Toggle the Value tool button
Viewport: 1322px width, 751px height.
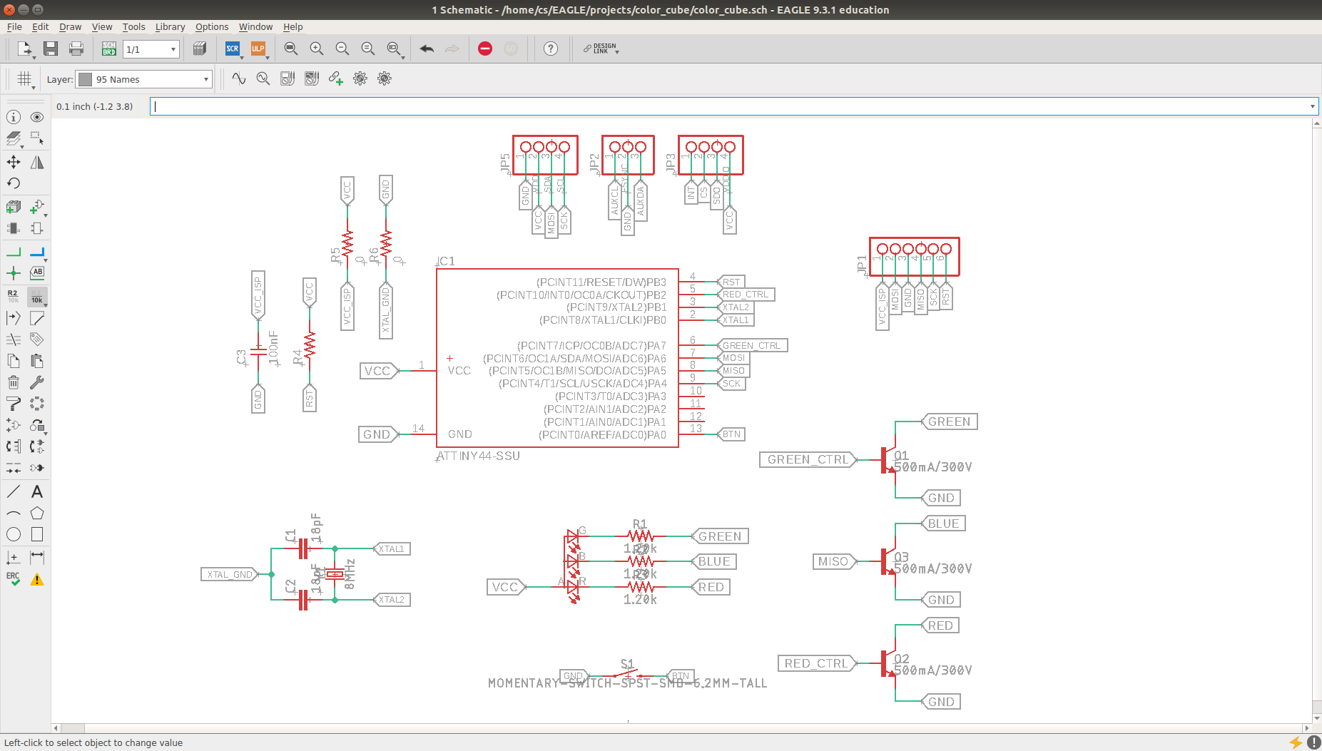coord(37,296)
